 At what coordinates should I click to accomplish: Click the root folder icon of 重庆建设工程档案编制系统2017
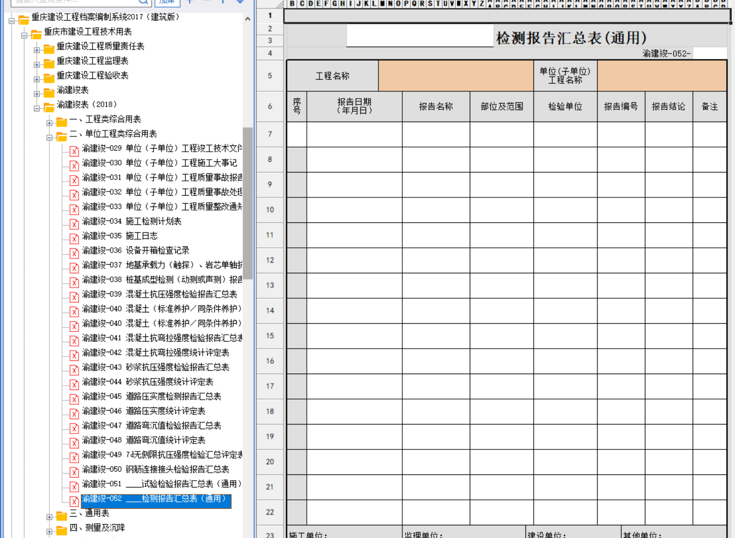23,20
